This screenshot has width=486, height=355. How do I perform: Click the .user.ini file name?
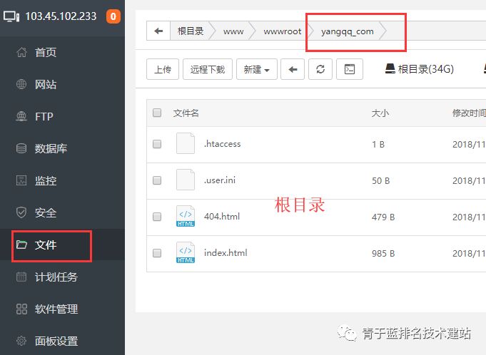(220, 180)
